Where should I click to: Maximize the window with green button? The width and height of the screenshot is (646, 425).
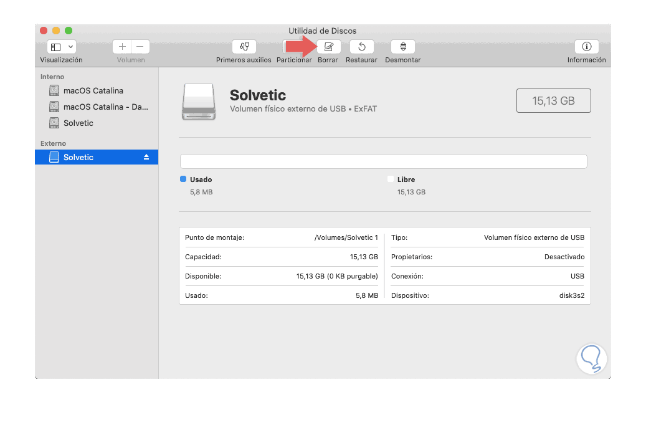(69, 31)
